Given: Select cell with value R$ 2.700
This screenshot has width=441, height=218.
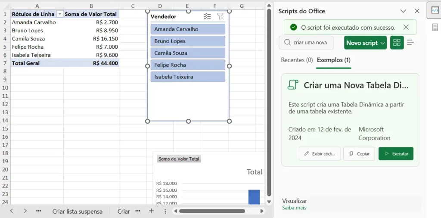Looking at the screenshot, I should pos(91,22).
